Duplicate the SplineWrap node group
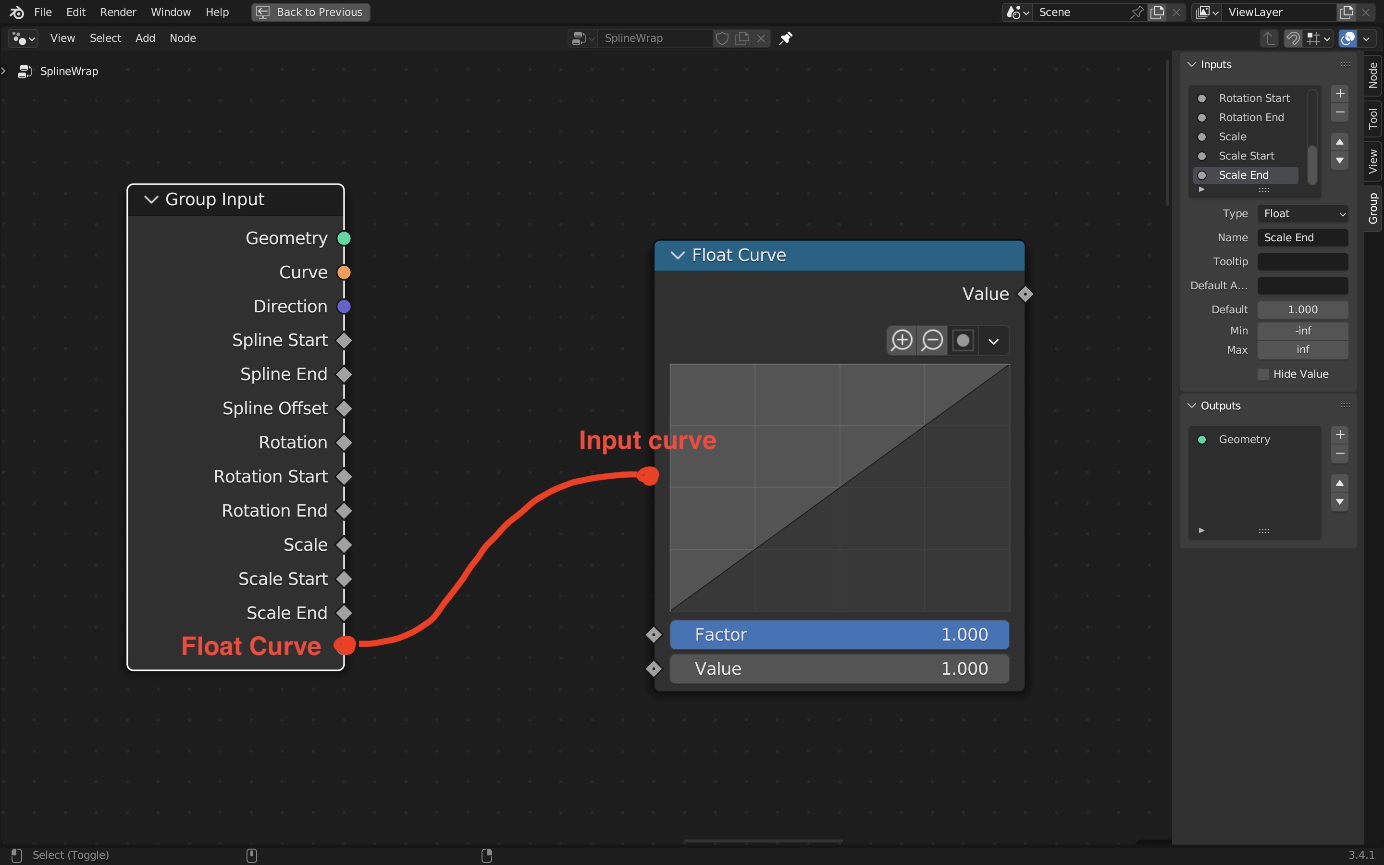1384x865 pixels. tap(742, 38)
